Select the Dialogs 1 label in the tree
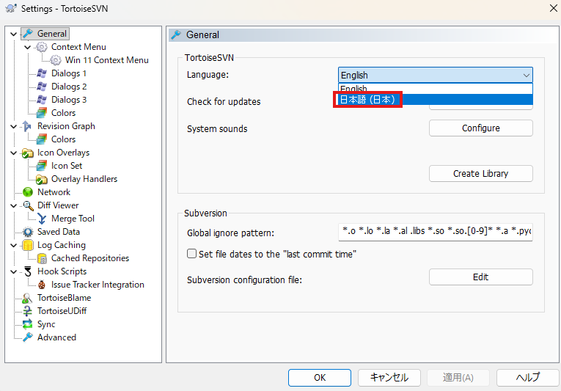 (x=69, y=73)
